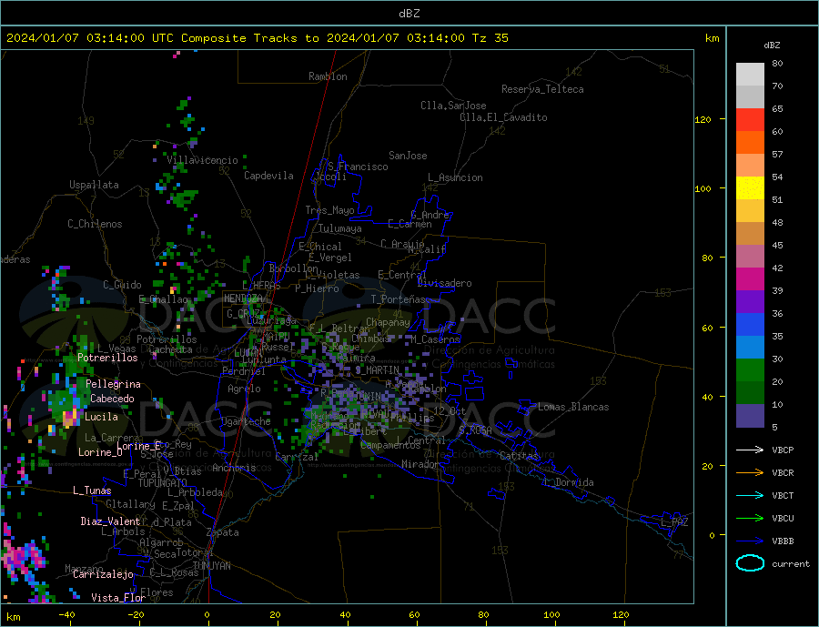Click the timestamp 'Composite Tracks' header line
Viewport: 819px width, 627px height.
[x=257, y=38]
